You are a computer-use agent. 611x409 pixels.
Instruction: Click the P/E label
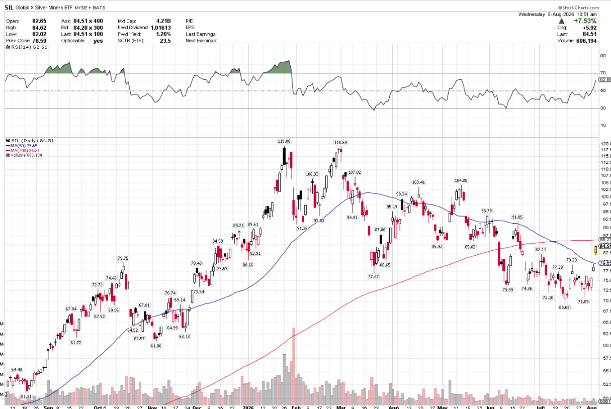tap(190, 21)
